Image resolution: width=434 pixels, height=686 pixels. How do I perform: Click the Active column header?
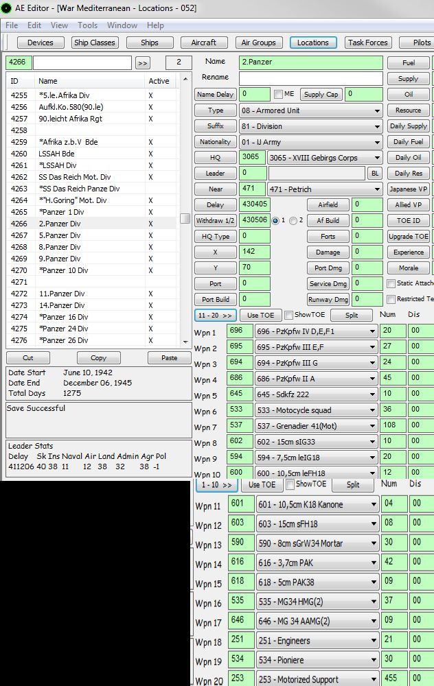click(x=160, y=81)
